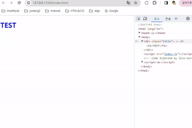The width and height of the screenshot is (192, 128).
Task: Collapse the body element node
Action: pos(139,37)
